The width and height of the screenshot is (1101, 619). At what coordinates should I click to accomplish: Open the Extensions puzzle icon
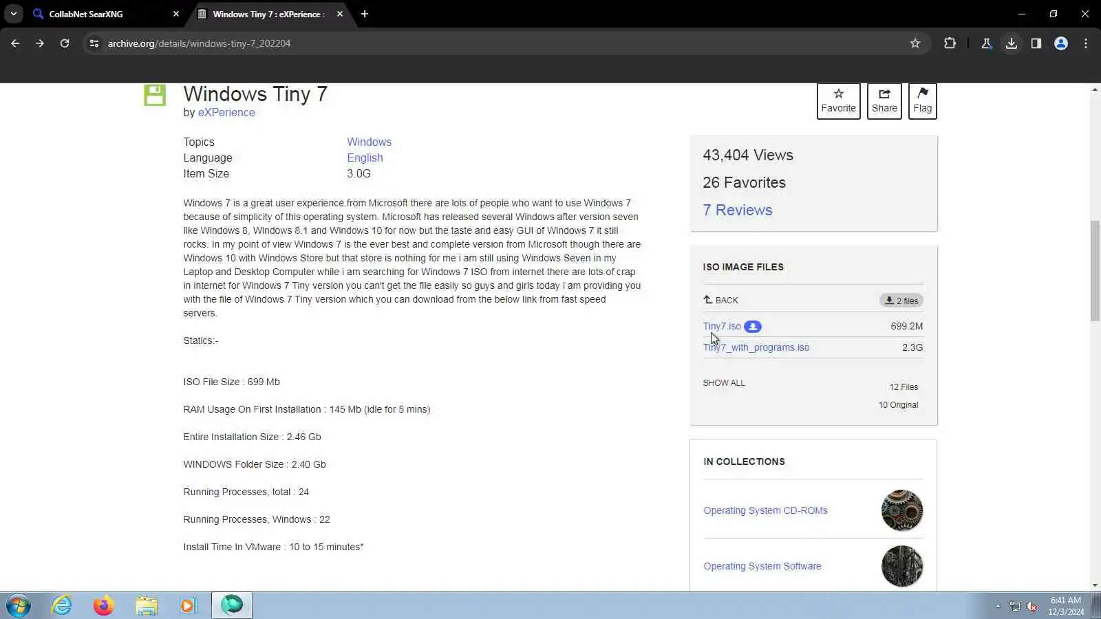[950, 43]
